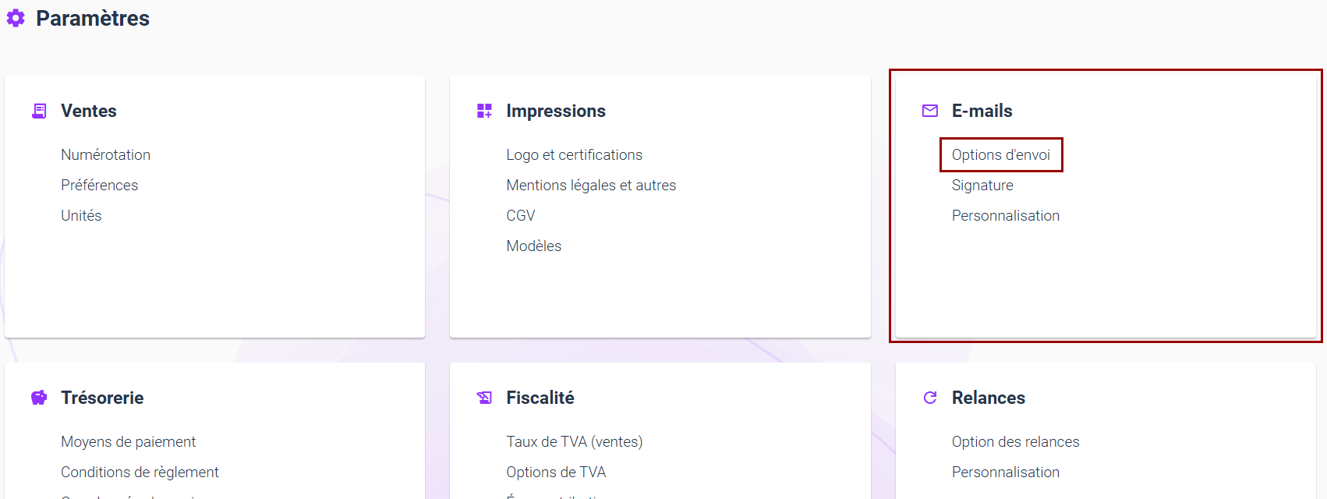Open the CGV settings link
Image resolution: width=1327 pixels, height=499 pixels.
tap(520, 215)
